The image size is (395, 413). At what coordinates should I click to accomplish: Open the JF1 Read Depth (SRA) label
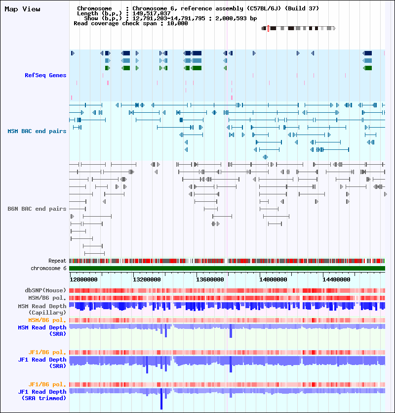click(x=42, y=363)
